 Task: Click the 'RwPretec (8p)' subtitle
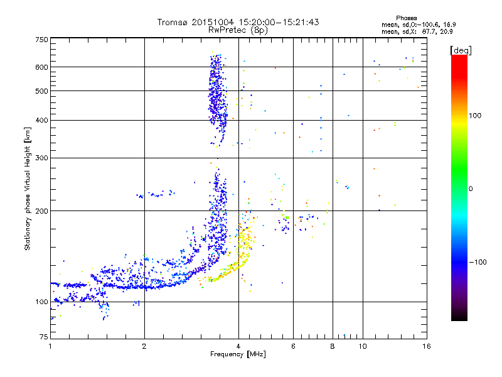point(238,30)
